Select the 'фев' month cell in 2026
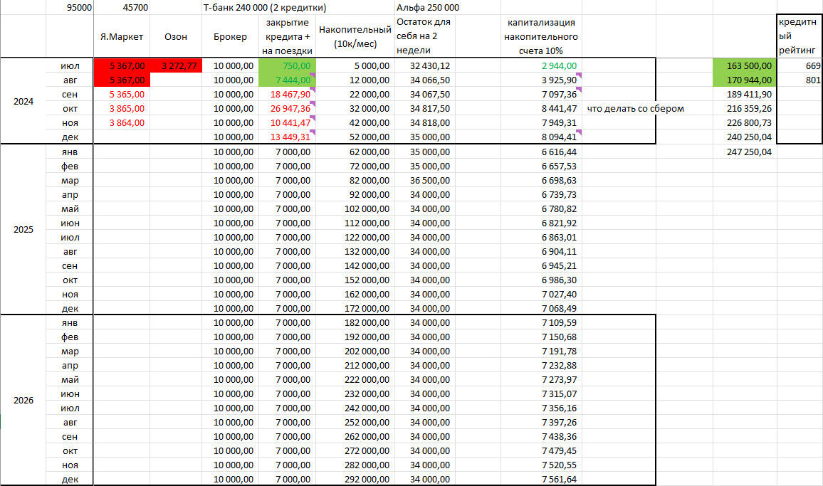The width and height of the screenshot is (823, 486). (x=70, y=337)
